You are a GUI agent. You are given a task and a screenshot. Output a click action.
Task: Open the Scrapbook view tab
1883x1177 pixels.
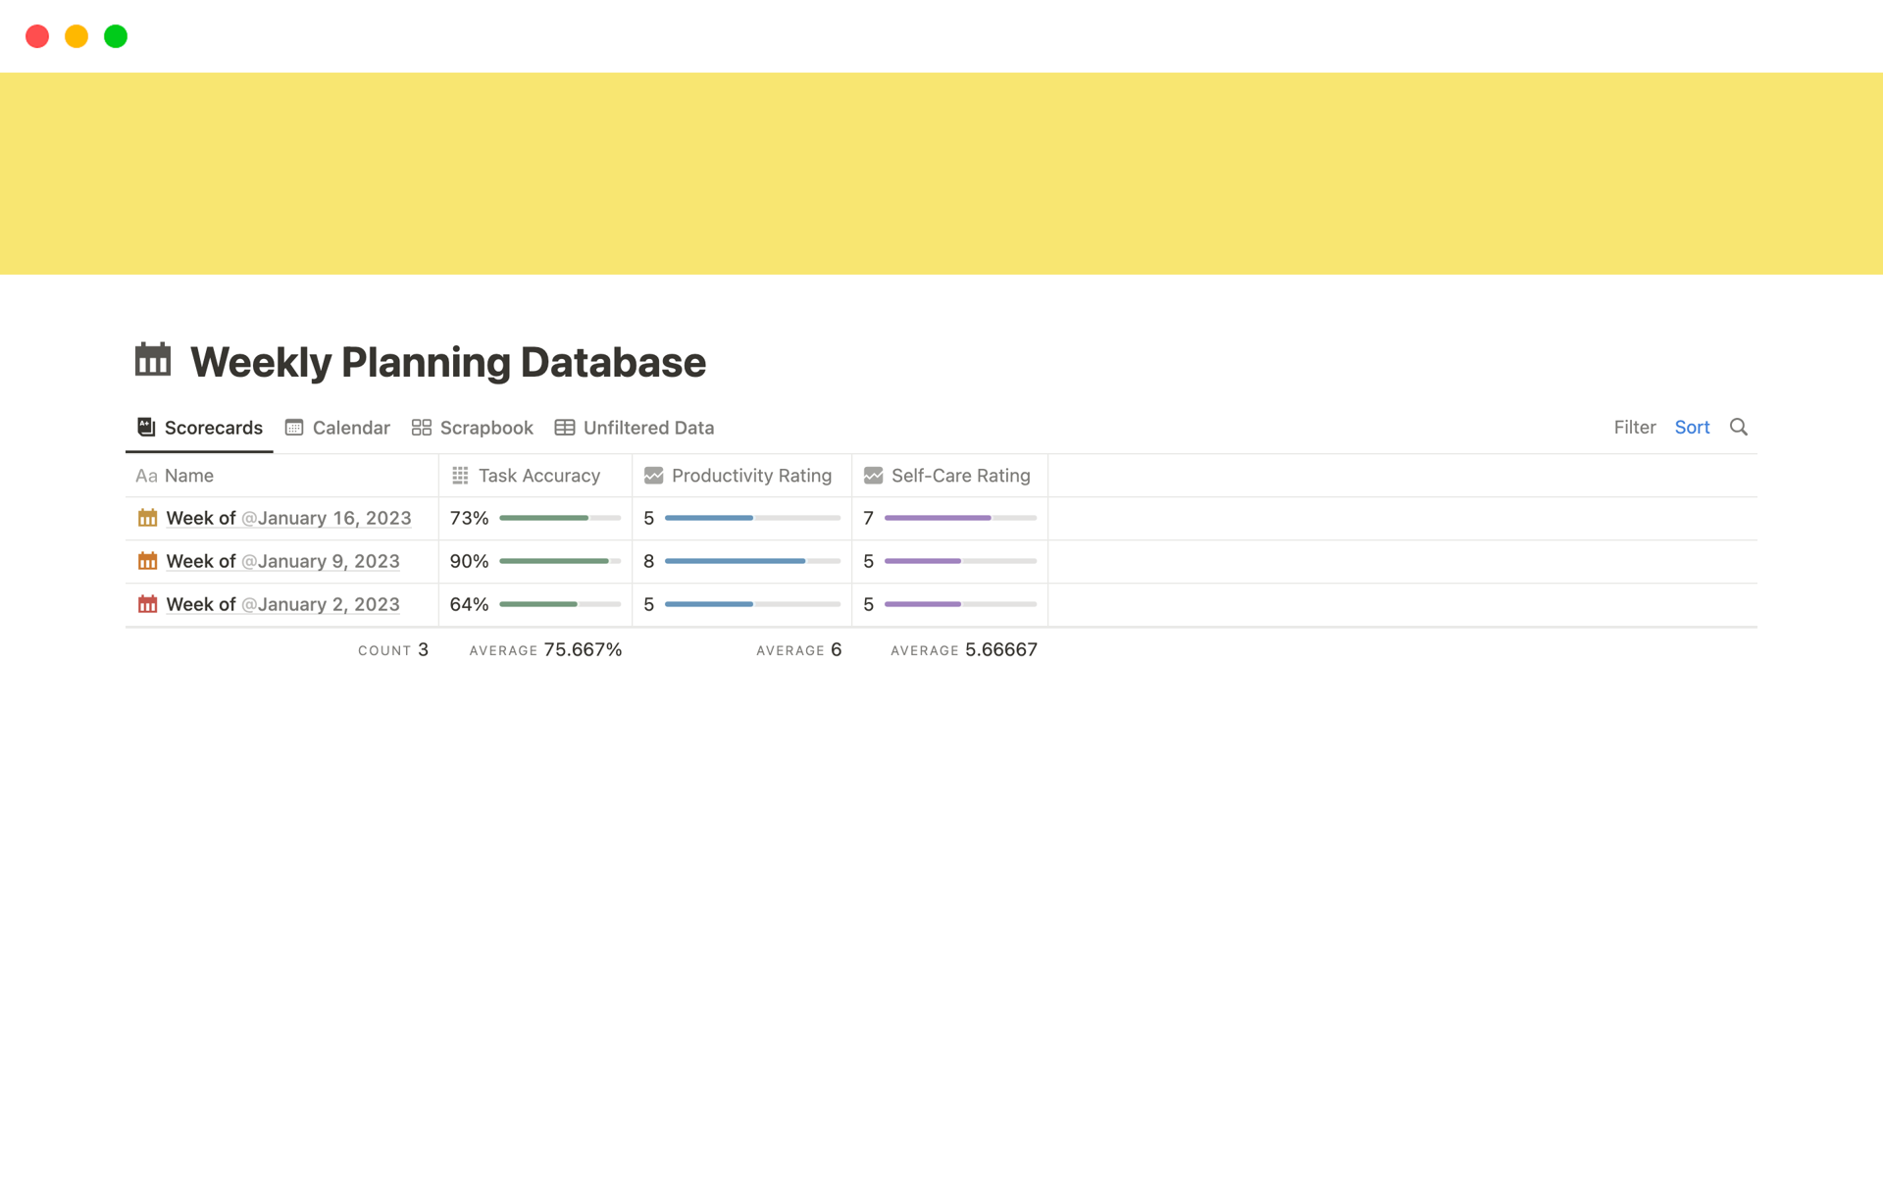tap(473, 428)
